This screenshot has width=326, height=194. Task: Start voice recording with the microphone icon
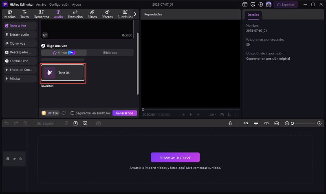coord(230,123)
